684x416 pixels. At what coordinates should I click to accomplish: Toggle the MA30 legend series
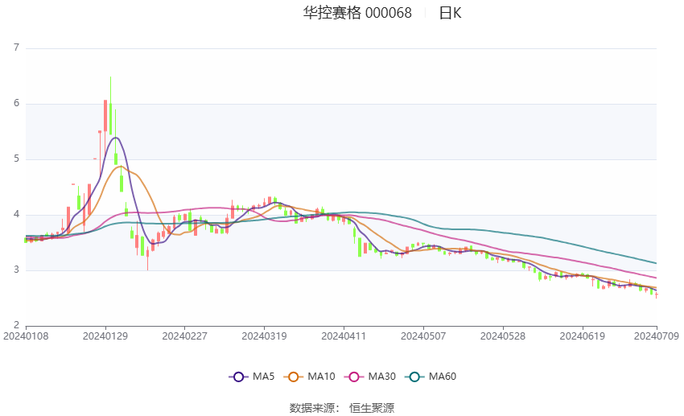pos(370,377)
